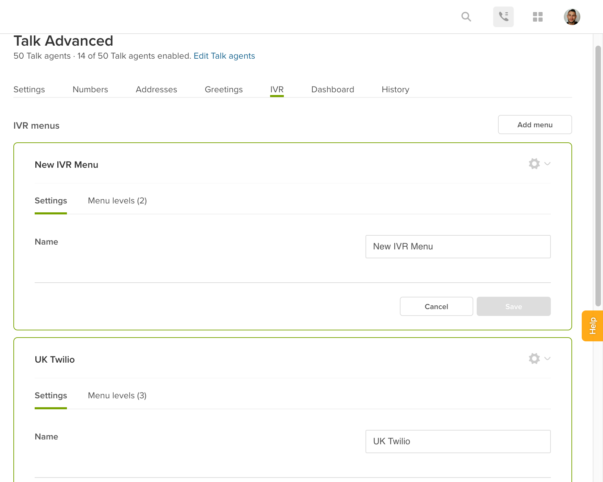
Task: Switch to the Greetings tab
Action: pyautogui.click(x=224, y=90)
